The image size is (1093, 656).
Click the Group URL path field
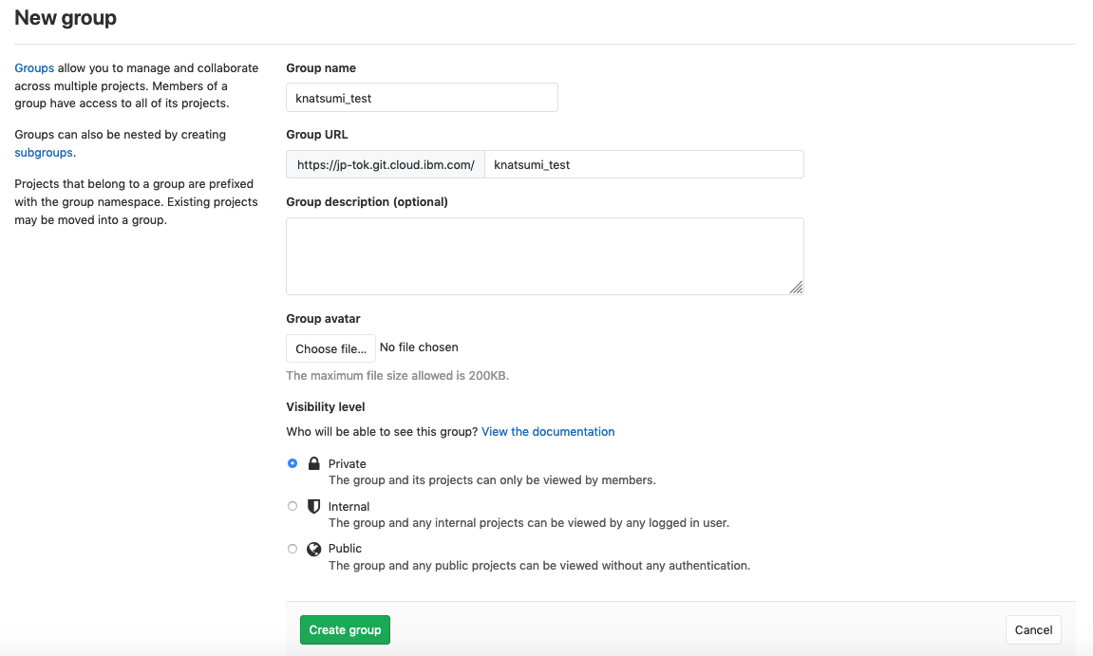tap(644, 164)
